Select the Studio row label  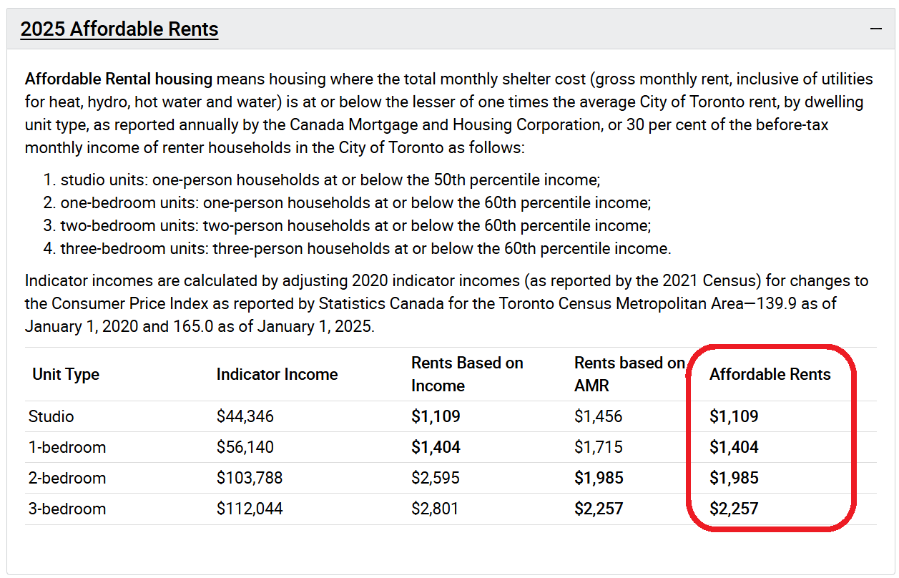51,416
